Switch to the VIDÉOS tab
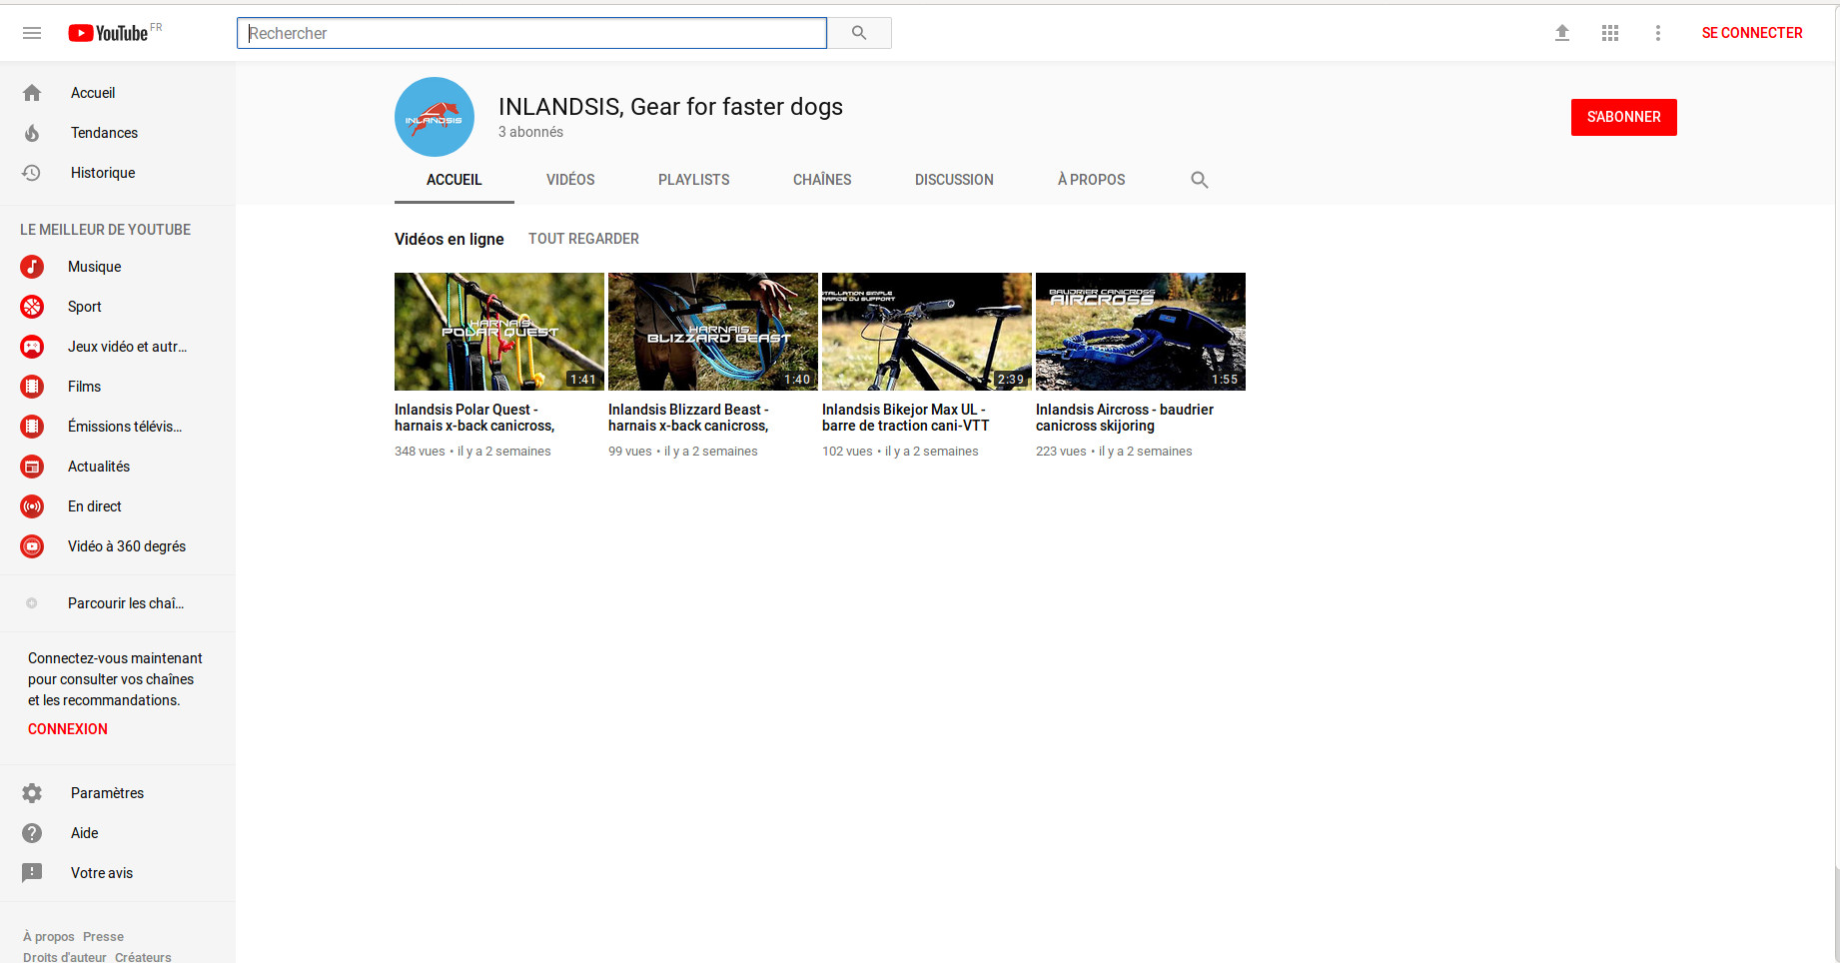Screen dimensions: 1840x963 pos(570,180)
